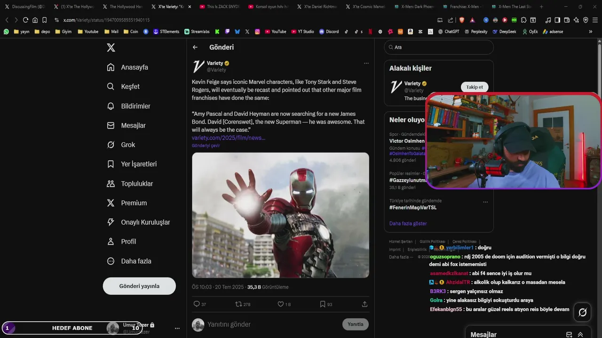This screenshot has height=338, width=602.
Task: Open Discord bookmark
Action: click(329, 31)
